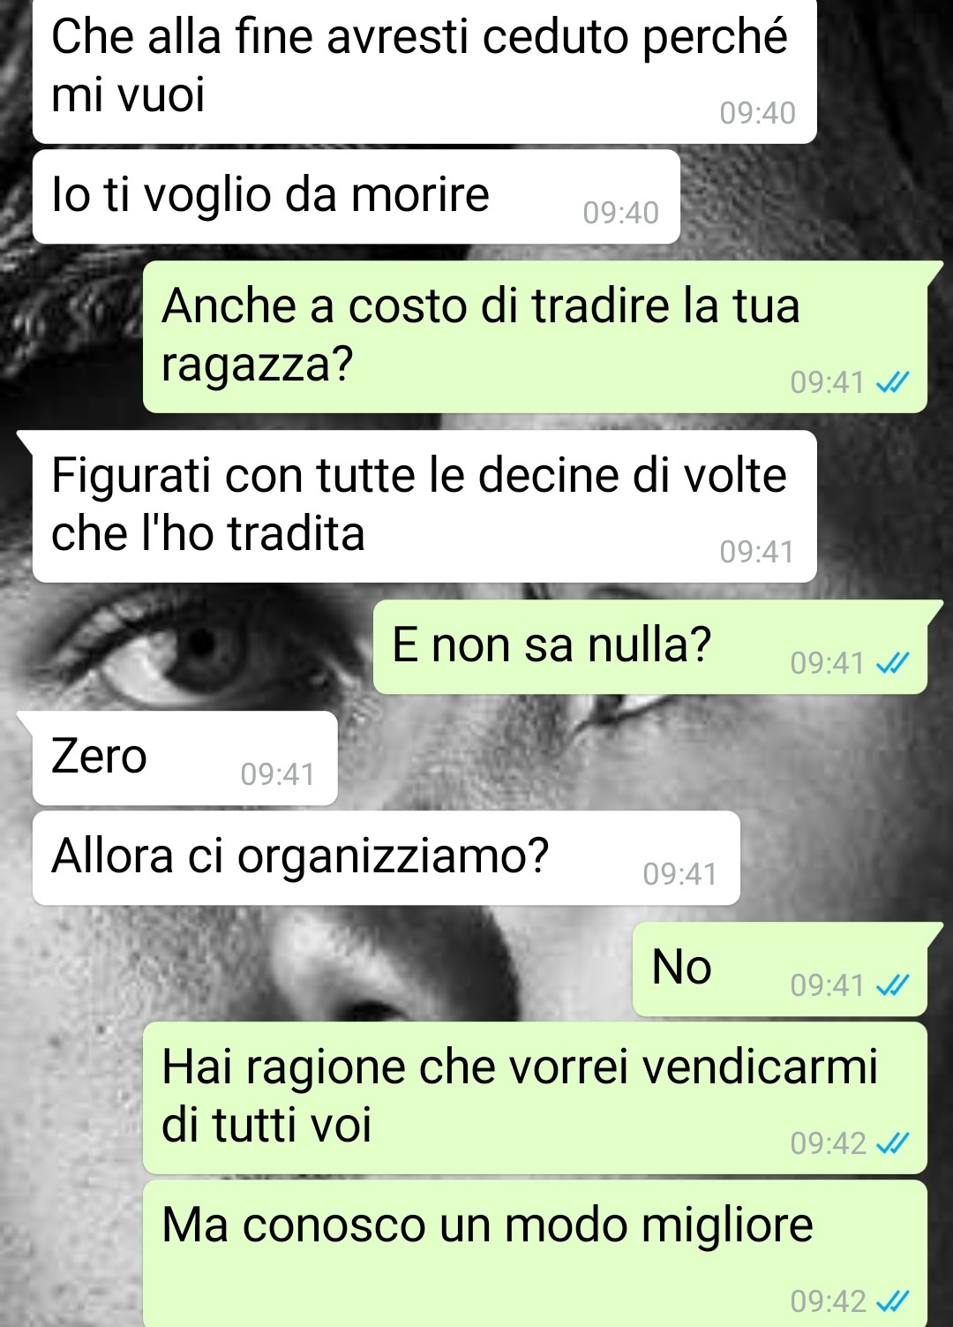Image resolution: width=953 pixels, height=1327 pixels.
Task: Tap the 09:41 timestamp on 'Allora ci organizziamo?'
Action: point(680,874)
